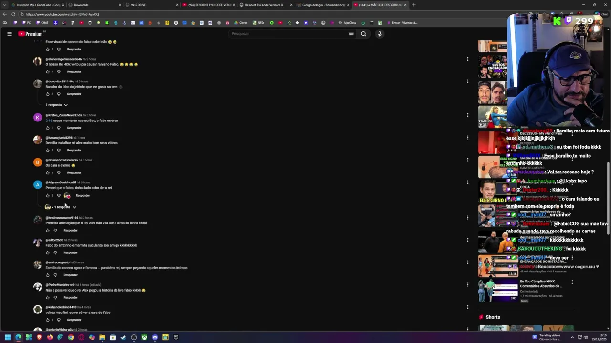
Task: Open a new browser tab
Action: pos(414,5)
